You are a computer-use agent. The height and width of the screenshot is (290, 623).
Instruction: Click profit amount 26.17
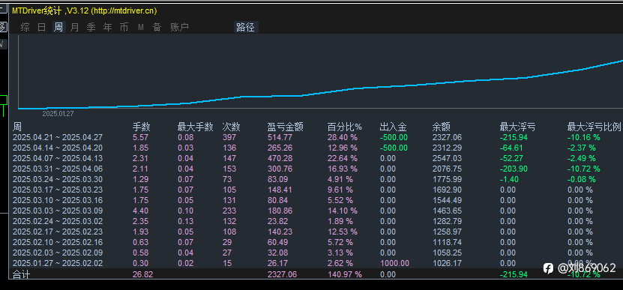[277, 263]
